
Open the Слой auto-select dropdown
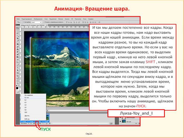click(x=37, y=22)
